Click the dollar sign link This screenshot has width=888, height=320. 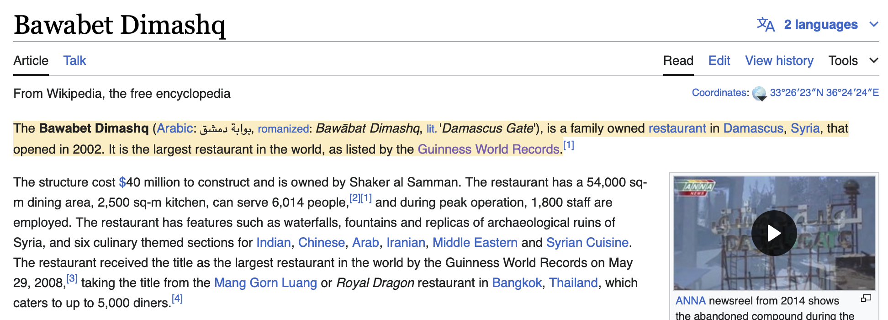(122, 182)
